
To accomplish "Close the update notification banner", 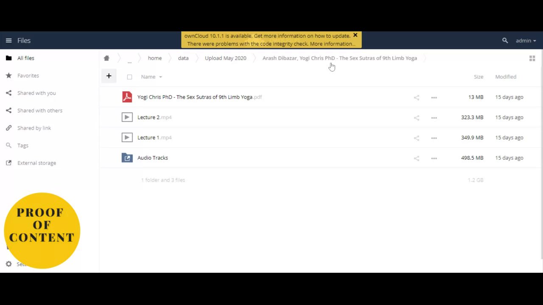I will point(355,35).
